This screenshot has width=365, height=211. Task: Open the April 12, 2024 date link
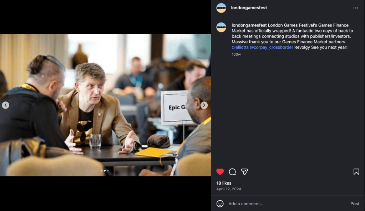(229, 189)
